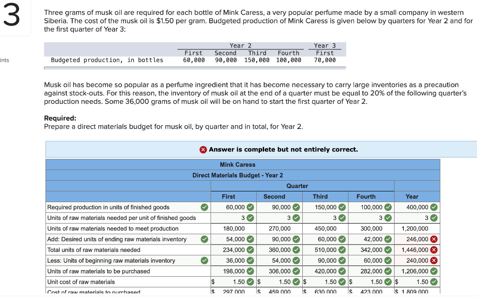Click green check next to First quarter 60,000
The image size is (477, 299).
[x=250, y=207]
